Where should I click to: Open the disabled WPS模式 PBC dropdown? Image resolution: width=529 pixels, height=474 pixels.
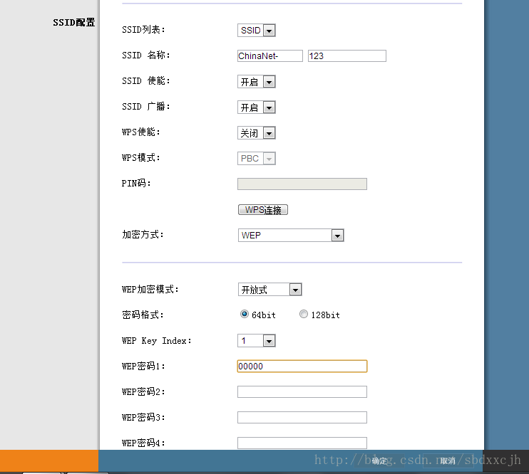click(x=257, y=158)
